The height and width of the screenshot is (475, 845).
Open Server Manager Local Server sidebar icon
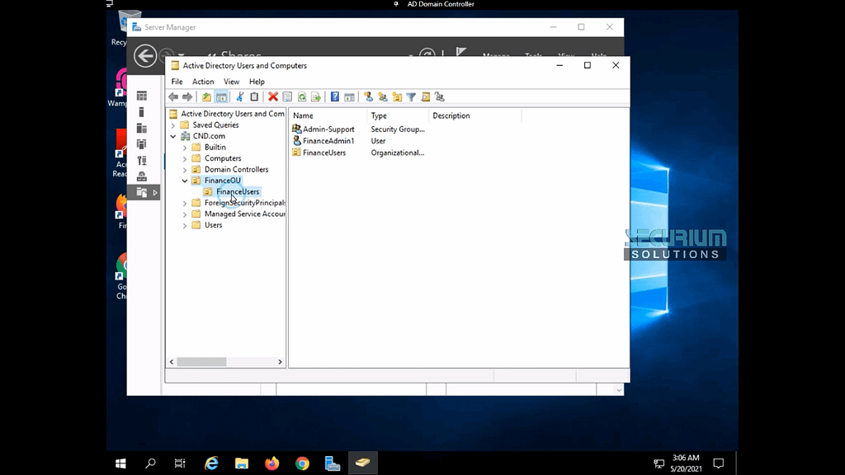point(142,112)
